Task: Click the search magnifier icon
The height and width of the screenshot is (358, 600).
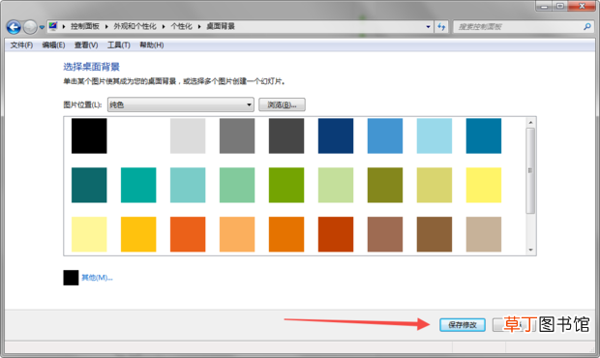Action: click(587, 26)
